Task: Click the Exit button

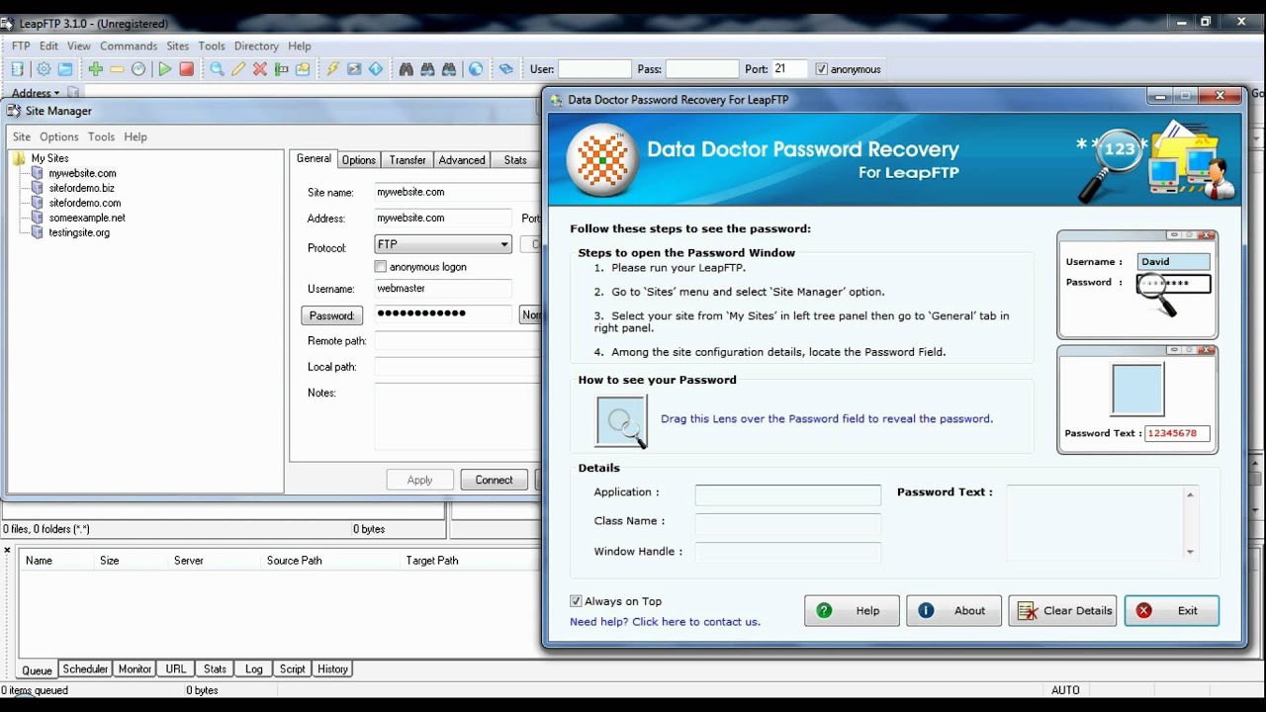Action: [x=1171, y=611]
